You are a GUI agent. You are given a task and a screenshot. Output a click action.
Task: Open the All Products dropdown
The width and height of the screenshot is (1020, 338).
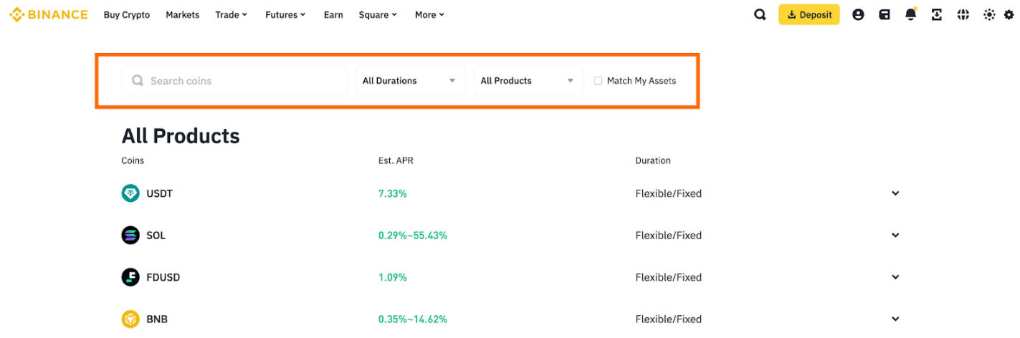528,81
